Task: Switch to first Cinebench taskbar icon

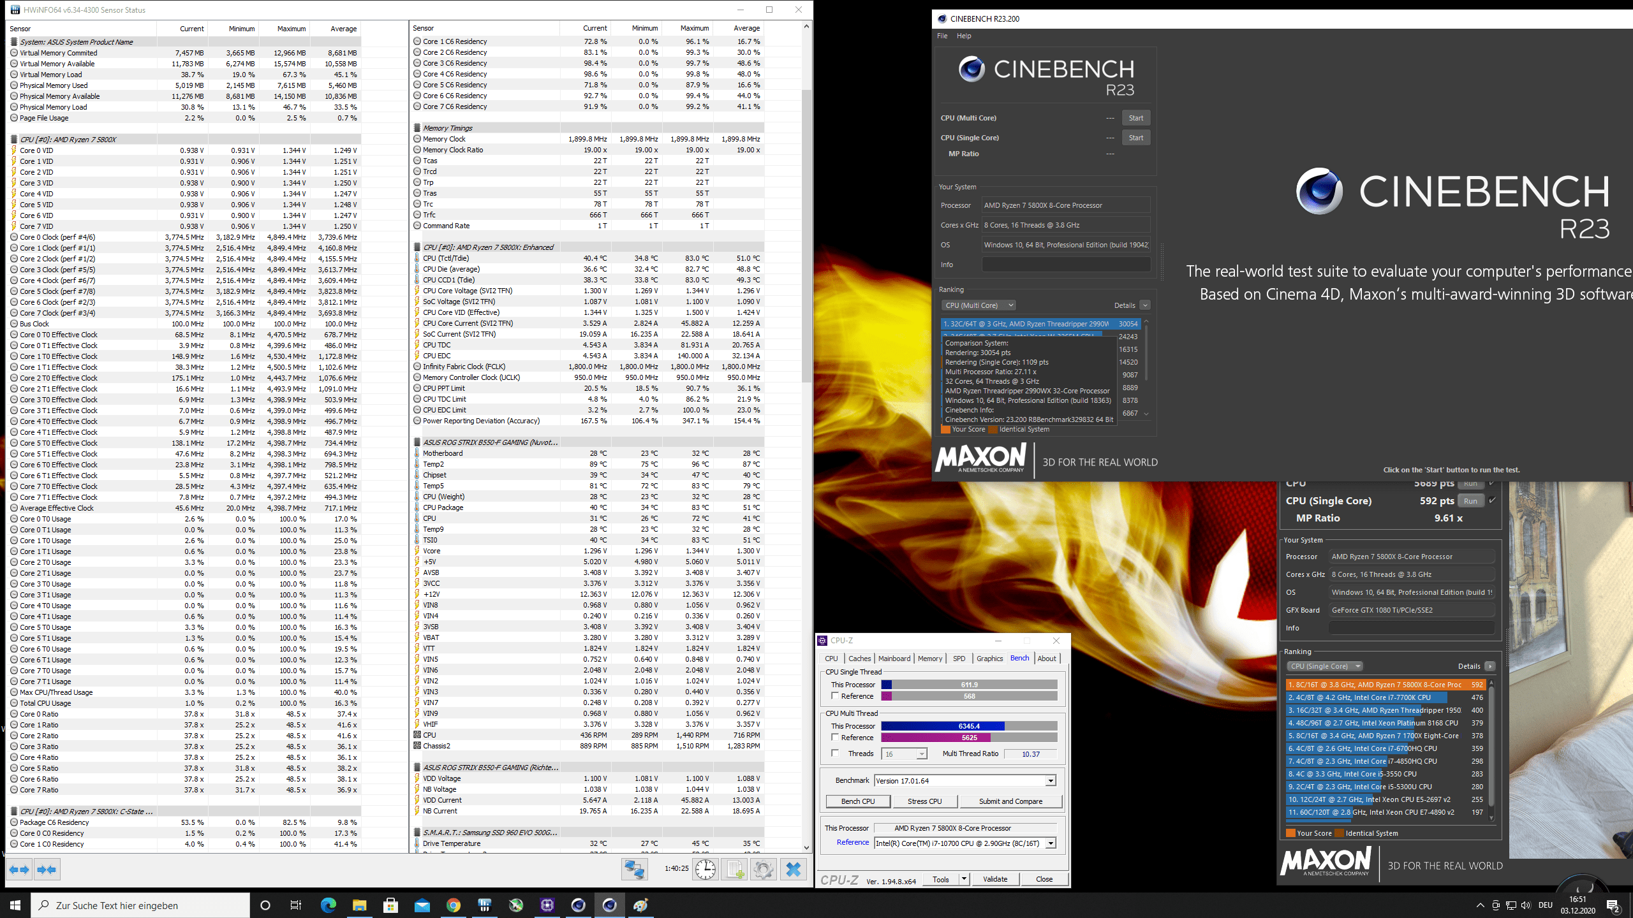Action: coord(578,905)
